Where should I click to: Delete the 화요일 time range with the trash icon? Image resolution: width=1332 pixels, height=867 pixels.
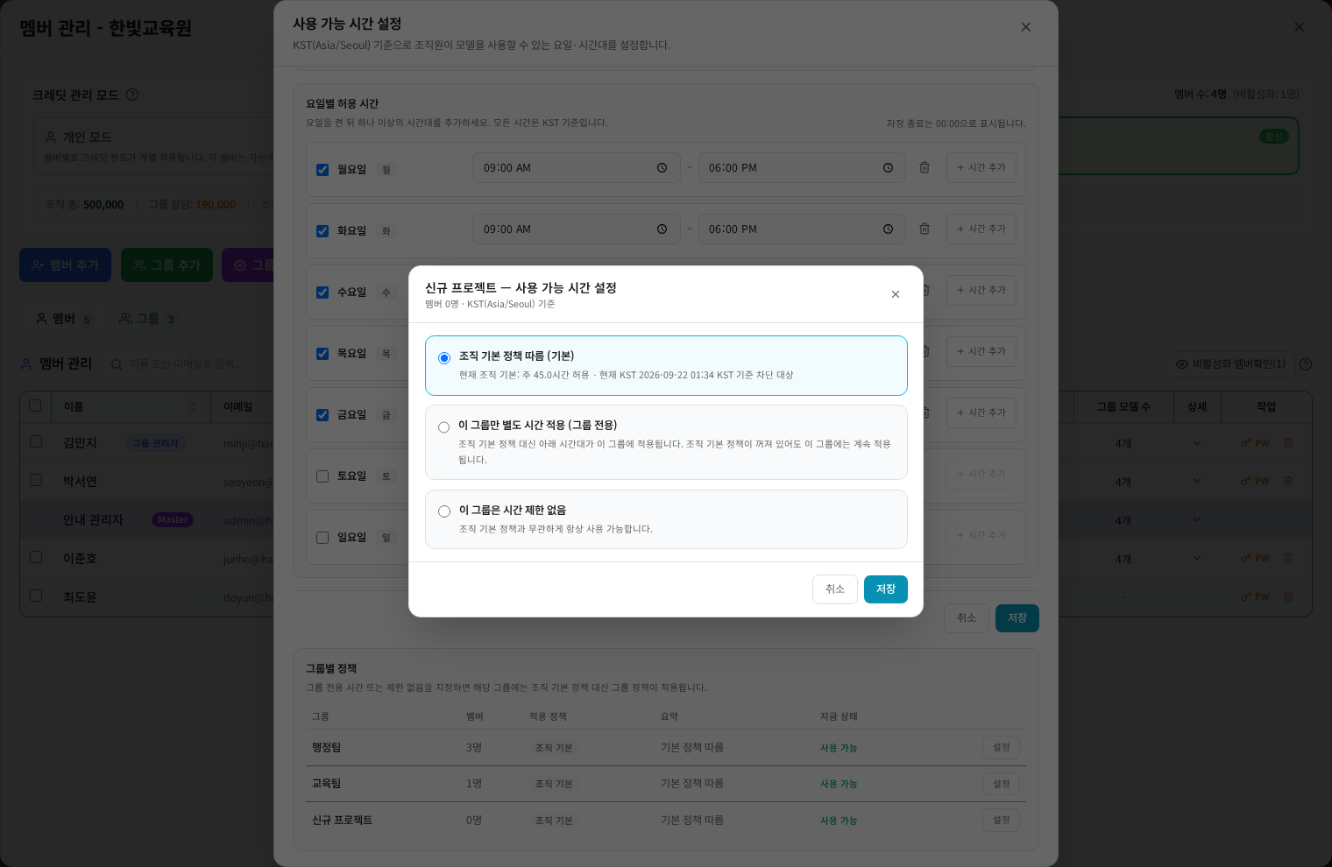pyautogui.click(x=925, y=229)
